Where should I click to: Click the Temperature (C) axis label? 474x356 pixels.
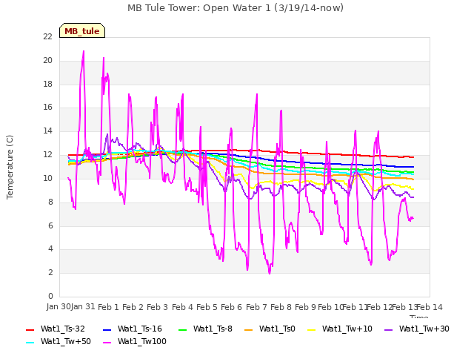click(x=10, y=167)
